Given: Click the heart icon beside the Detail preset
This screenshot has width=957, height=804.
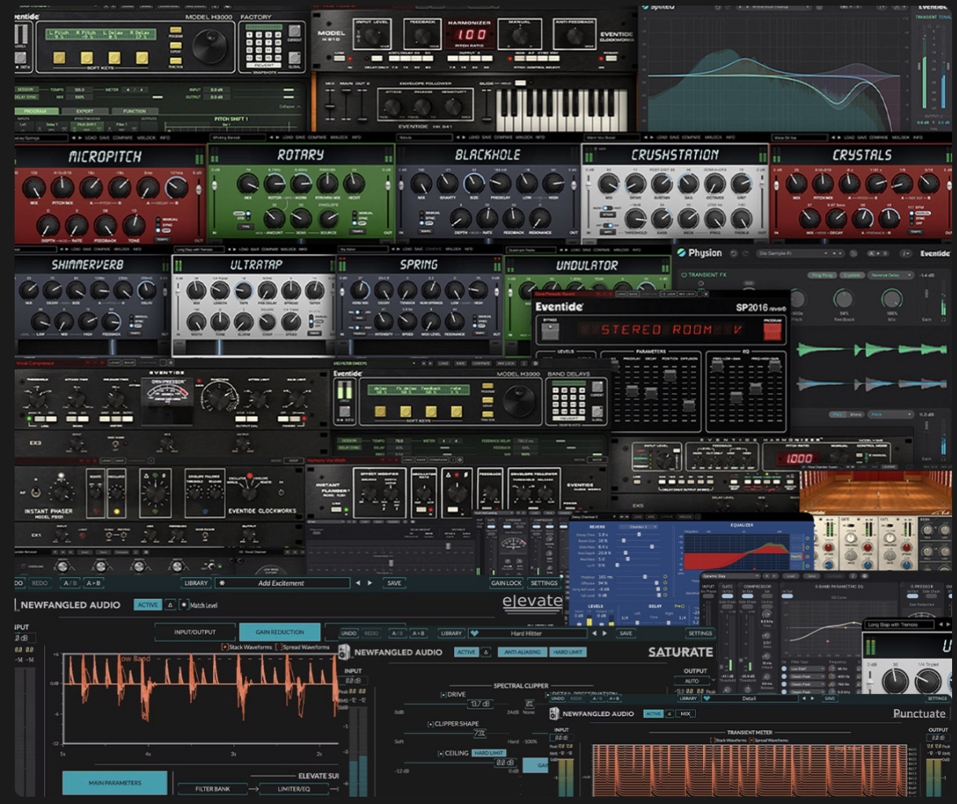Looking at the screenshot, I should pos(706,698).
